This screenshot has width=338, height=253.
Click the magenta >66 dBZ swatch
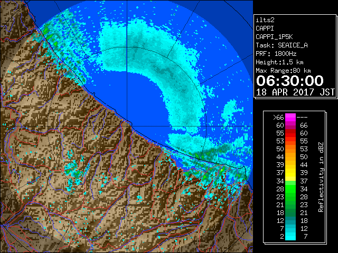point(290,118)
